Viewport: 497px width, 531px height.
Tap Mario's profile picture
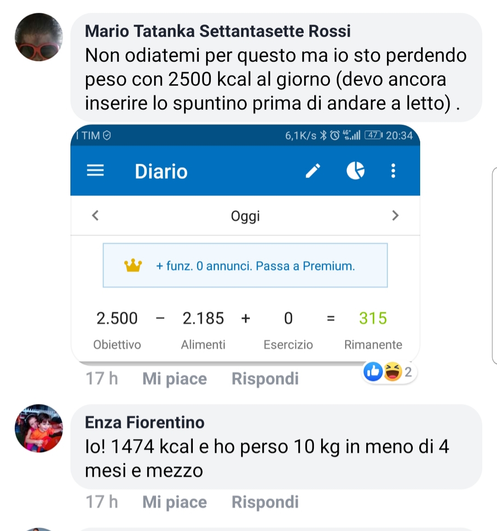click(x=39, y=37)
